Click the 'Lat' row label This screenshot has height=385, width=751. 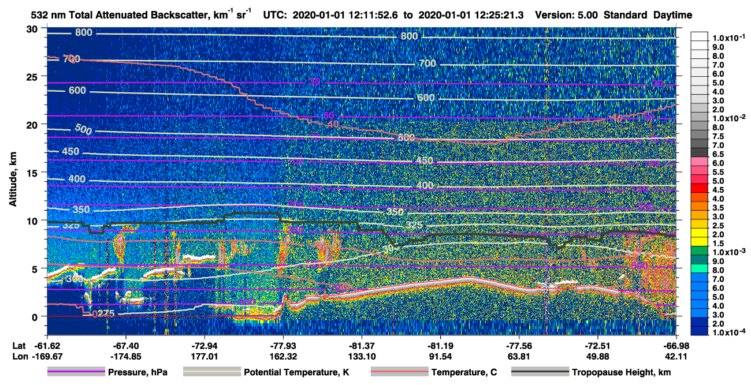(x=18, y=345)
